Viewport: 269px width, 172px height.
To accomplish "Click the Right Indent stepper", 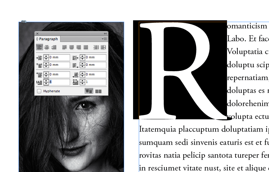I will 82,57.
